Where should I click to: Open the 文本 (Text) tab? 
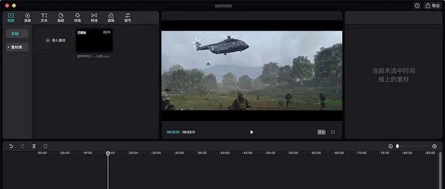(44, 18)
